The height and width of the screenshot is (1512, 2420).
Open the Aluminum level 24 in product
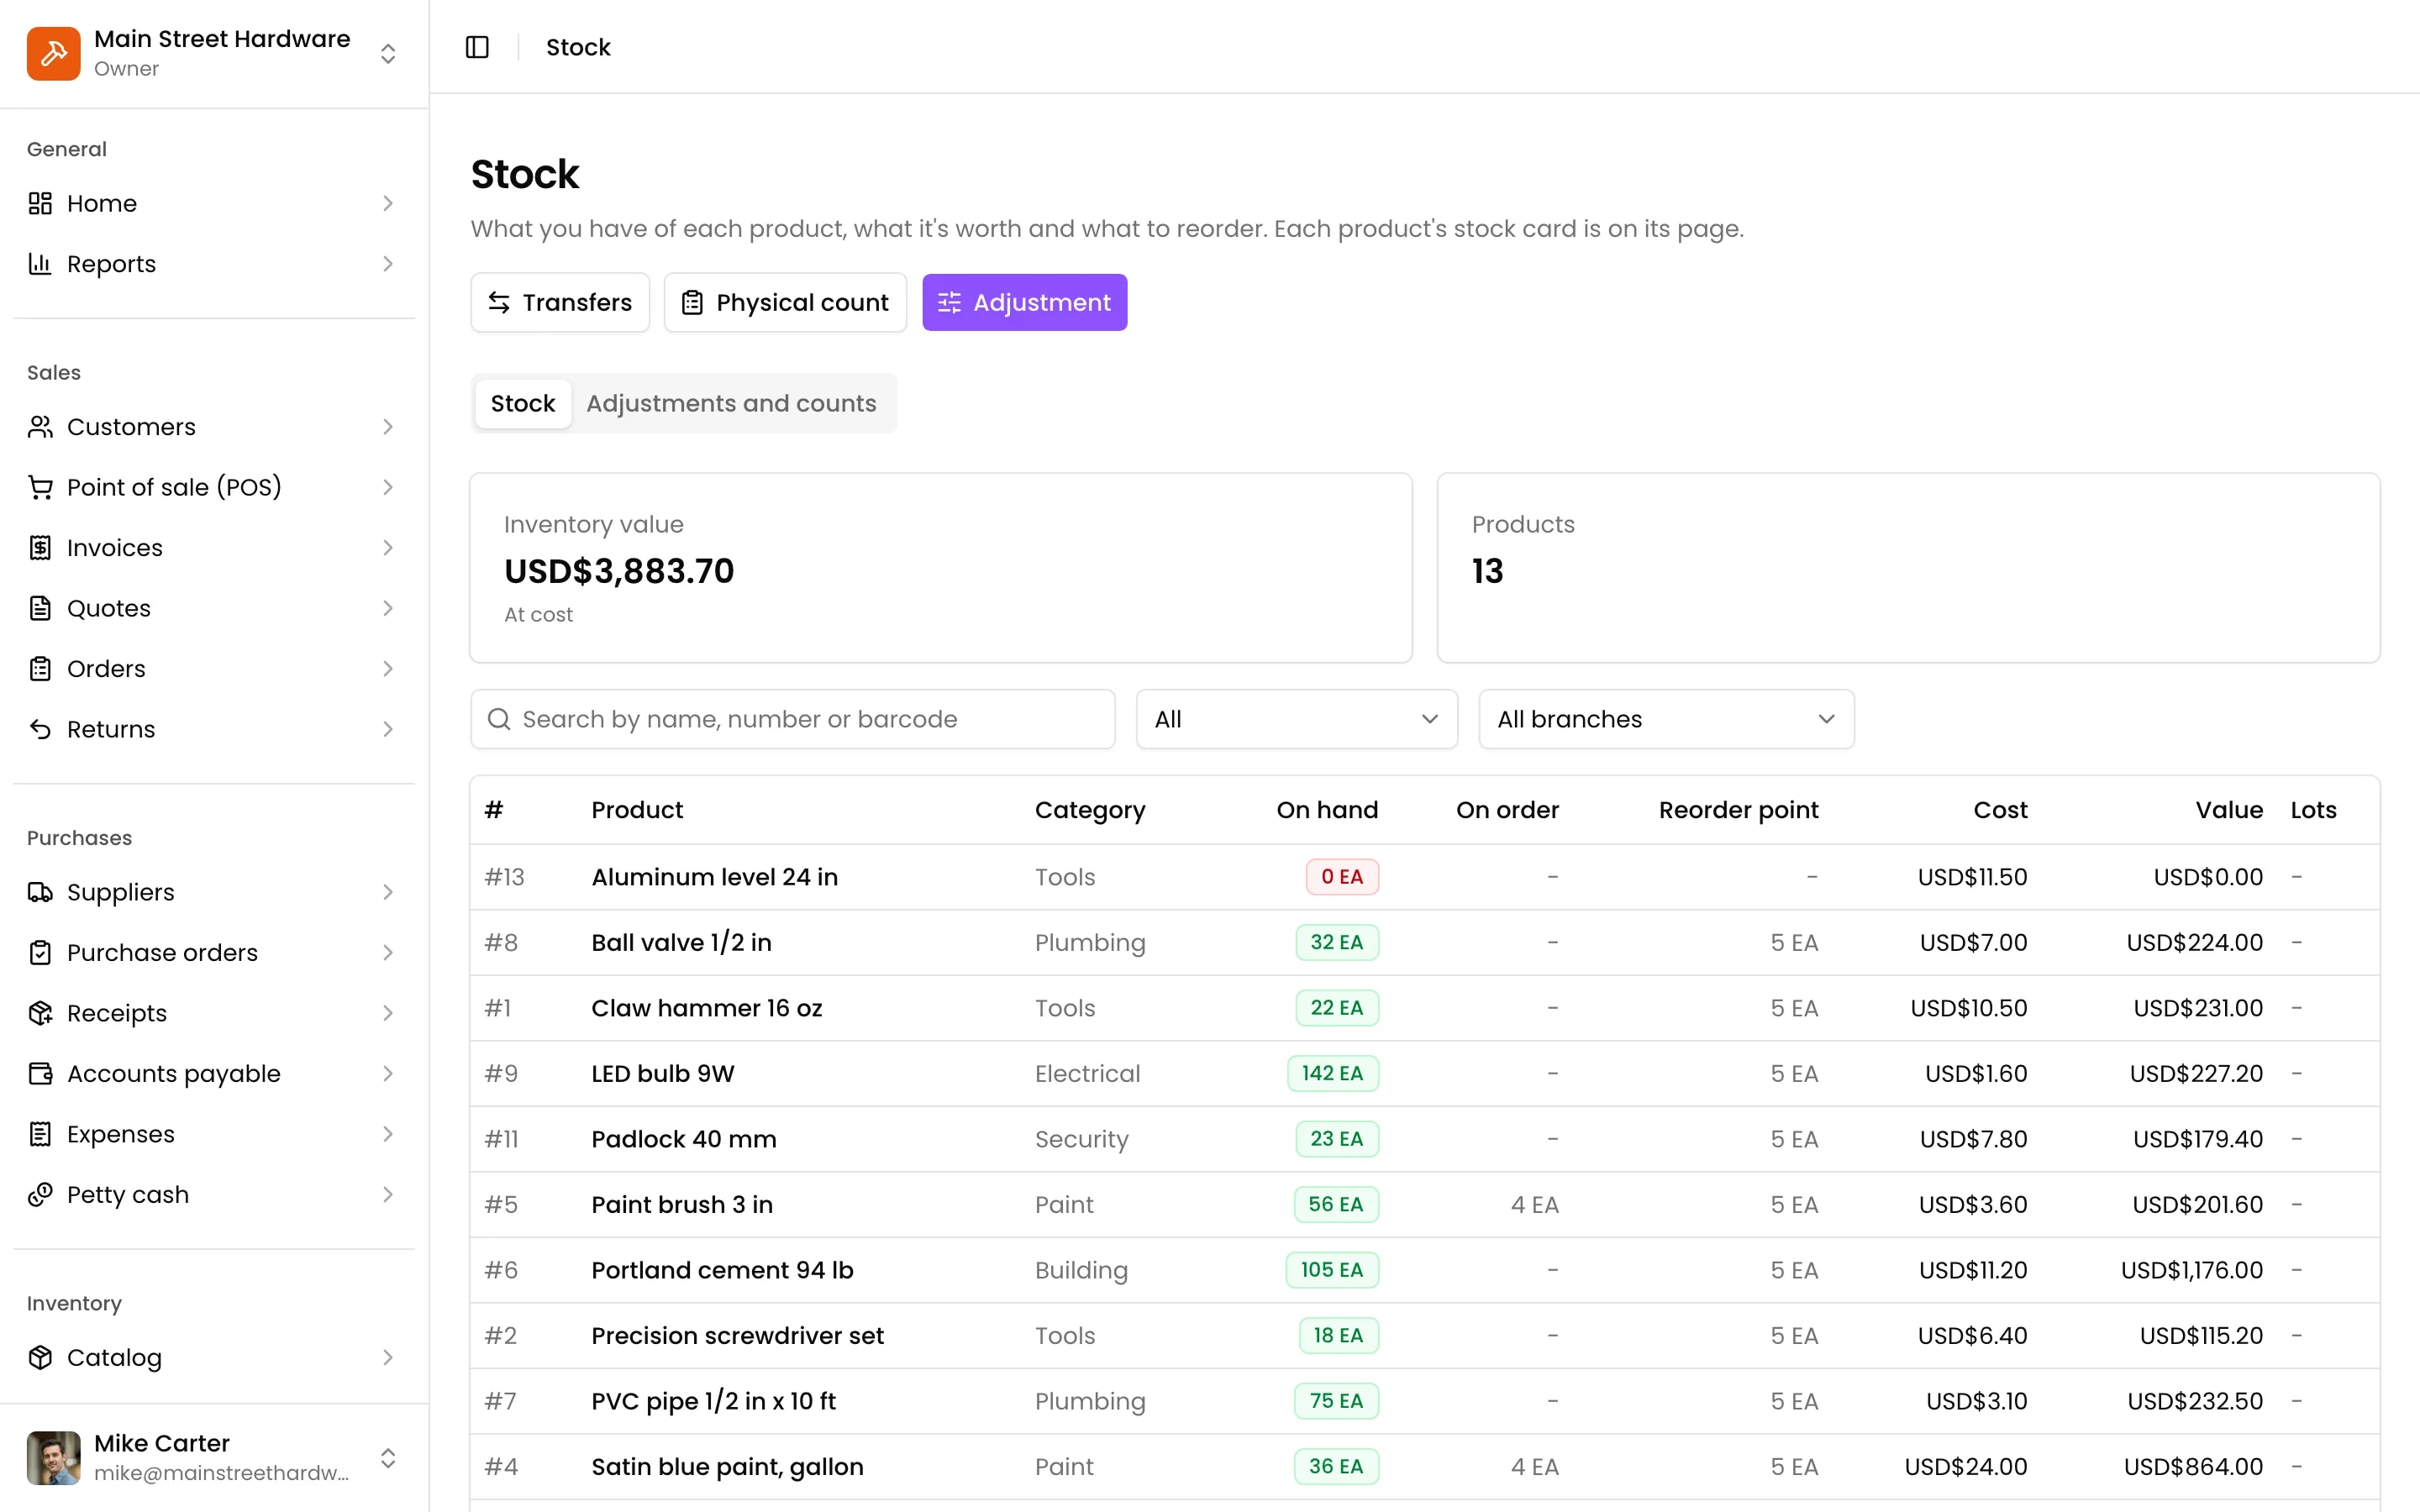(714, 877)
